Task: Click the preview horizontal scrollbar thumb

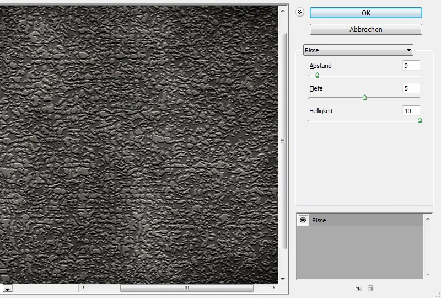Action: 187,288
